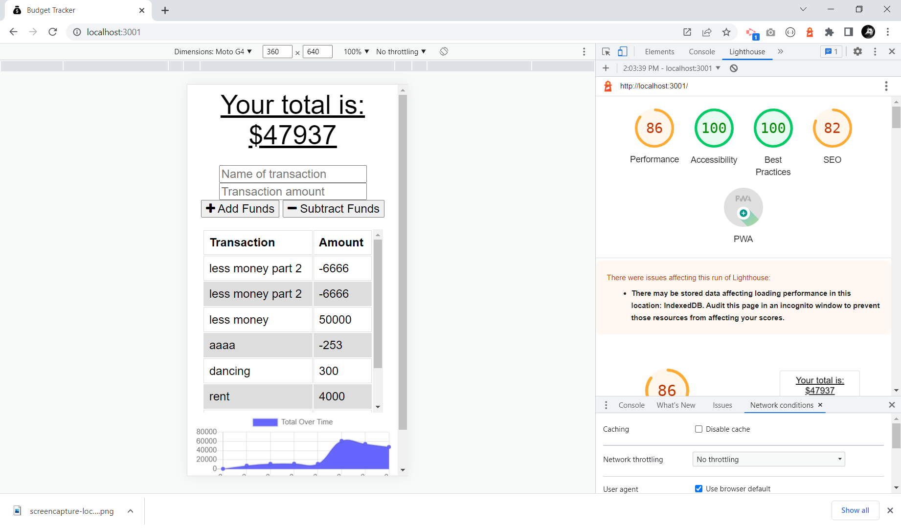Image resolution: width=901 pixels, height=528 pixels.
Task: Select the inspect element tool
Action: [x=606, y=51]
